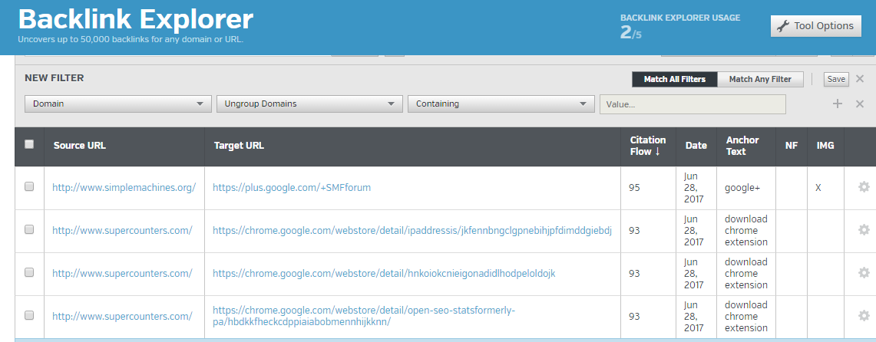Open the Ungroup Domains dropdown
The width and height of the screenshot is (876, 342).
[x=309, y=104]
